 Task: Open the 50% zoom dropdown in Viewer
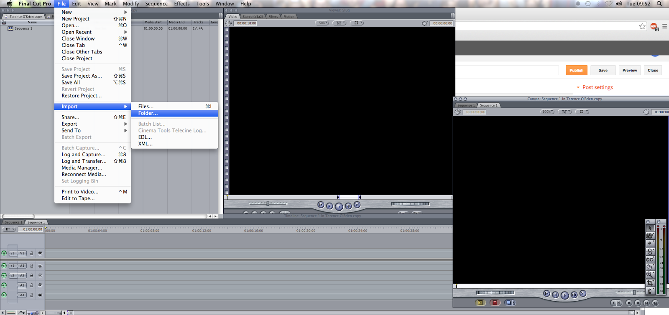pos(322,23)
